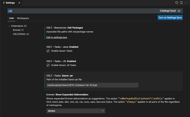The image size is (190, 117).
Task: Click the Settings tab file icon
Action: pyautogui.click(x=3, y=3)
